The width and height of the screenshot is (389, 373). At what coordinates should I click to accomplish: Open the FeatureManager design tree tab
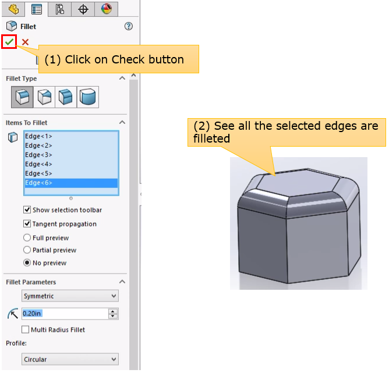coord(13,9)
